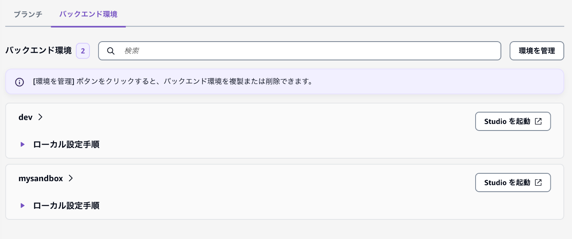
Task: Select the バックエンド環境 tab
Action: tap(88, 14)
